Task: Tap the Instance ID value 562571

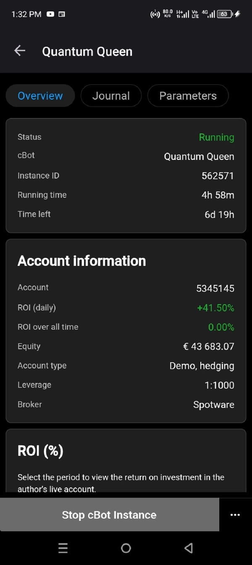Action: (218, 176)
